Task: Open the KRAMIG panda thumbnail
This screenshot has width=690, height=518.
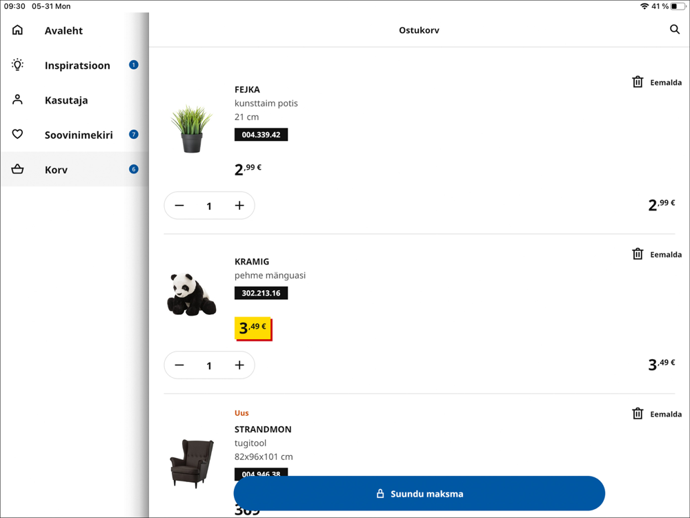Action: (x=191, y=295)
